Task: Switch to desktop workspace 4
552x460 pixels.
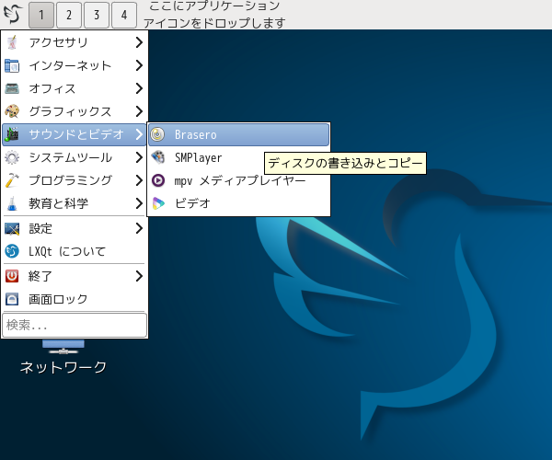Action: coord(124,15)
